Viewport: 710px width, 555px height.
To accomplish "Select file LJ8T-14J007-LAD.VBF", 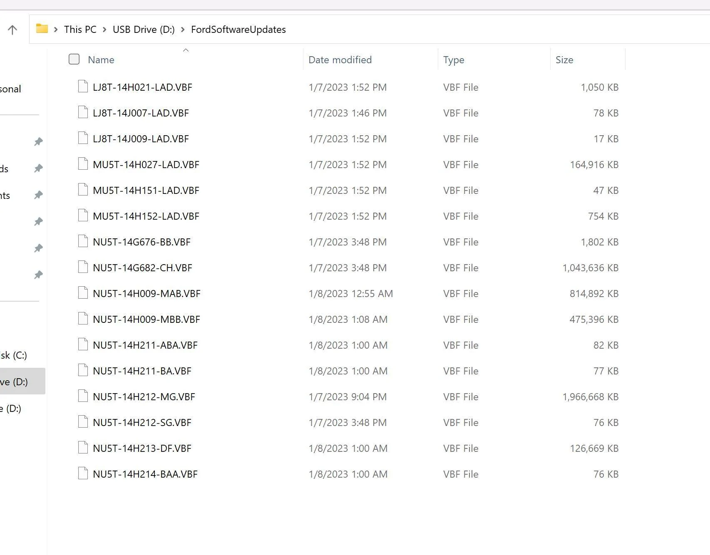I will coord(141,113).
